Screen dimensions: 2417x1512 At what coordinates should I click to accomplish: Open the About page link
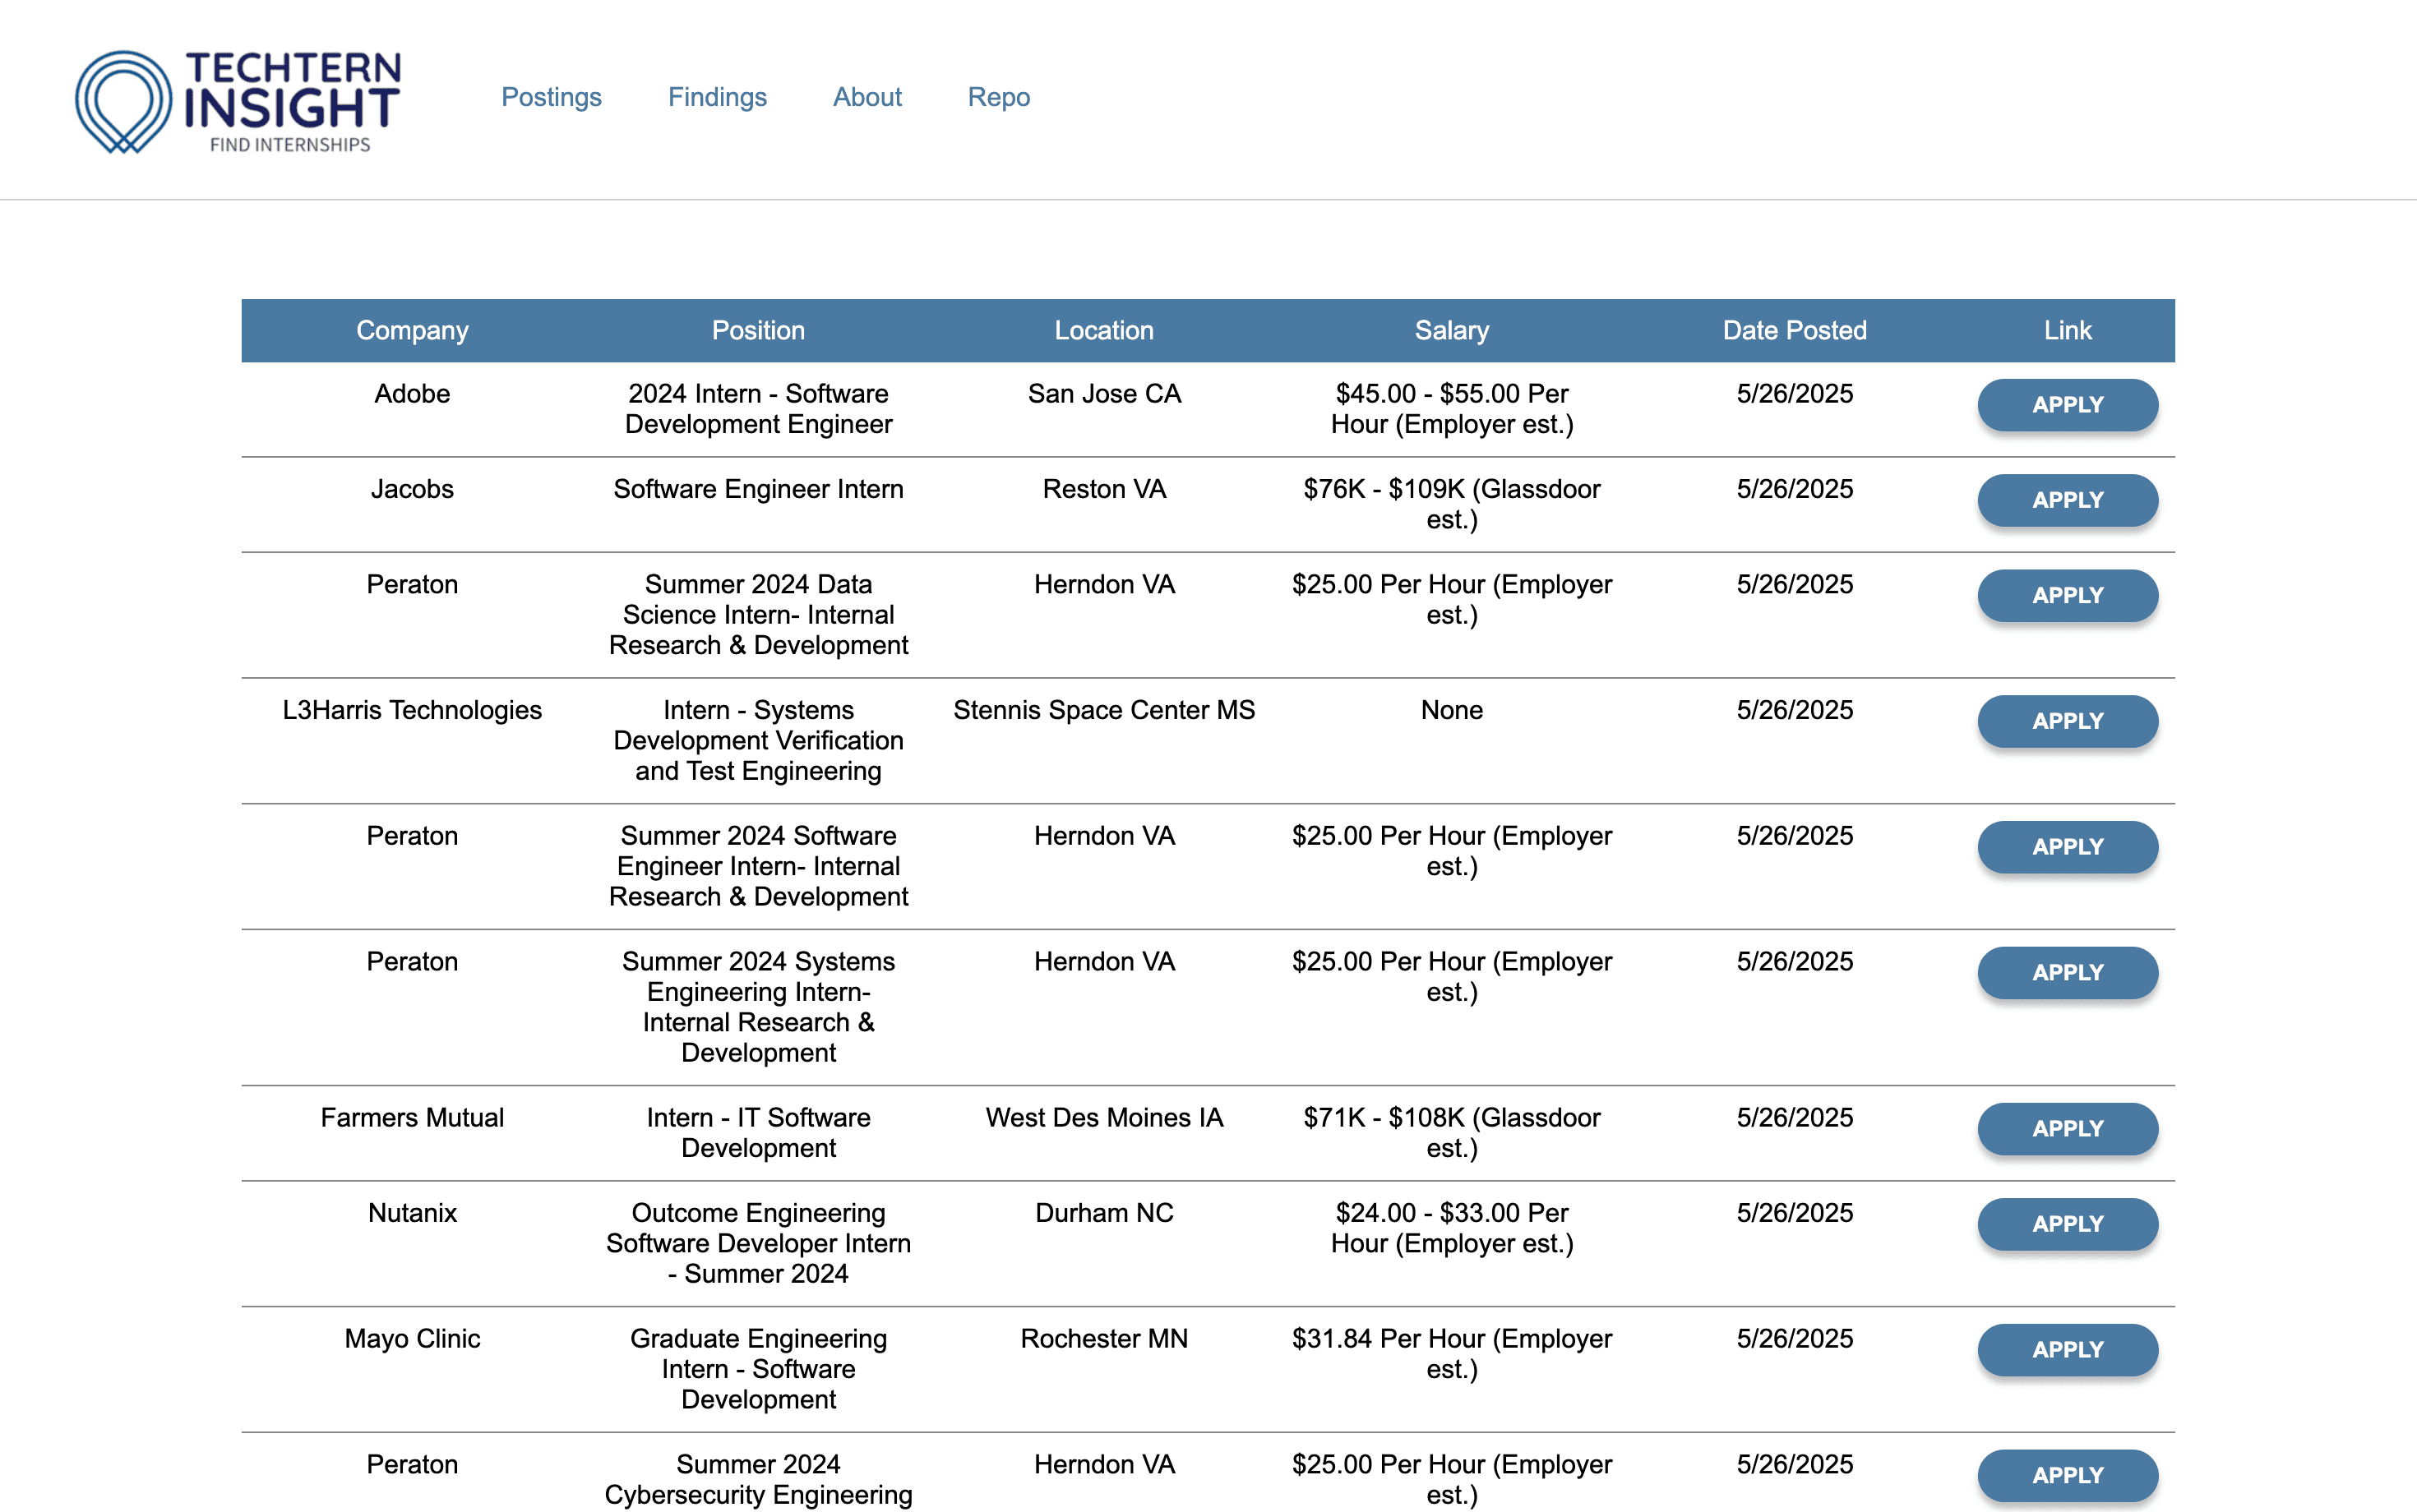click(867, 97)
